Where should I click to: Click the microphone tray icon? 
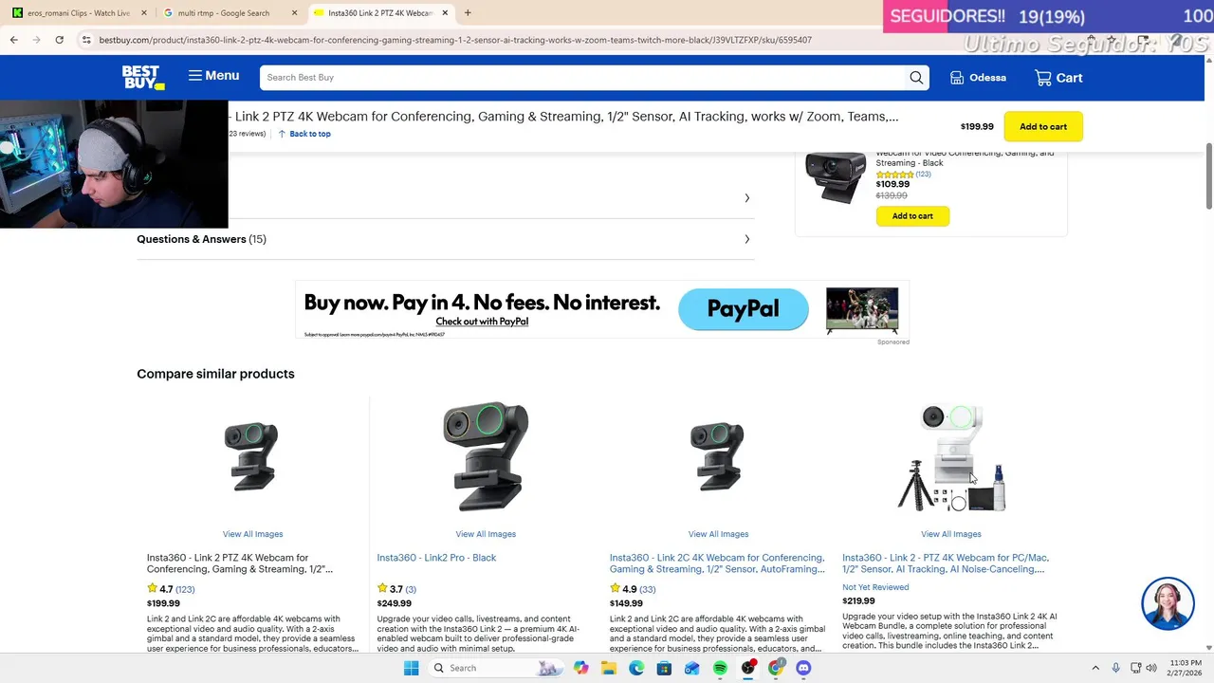1115,668
